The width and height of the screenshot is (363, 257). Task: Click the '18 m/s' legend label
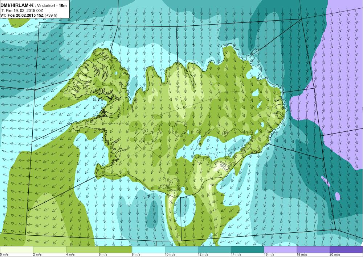tap(302, 255)
